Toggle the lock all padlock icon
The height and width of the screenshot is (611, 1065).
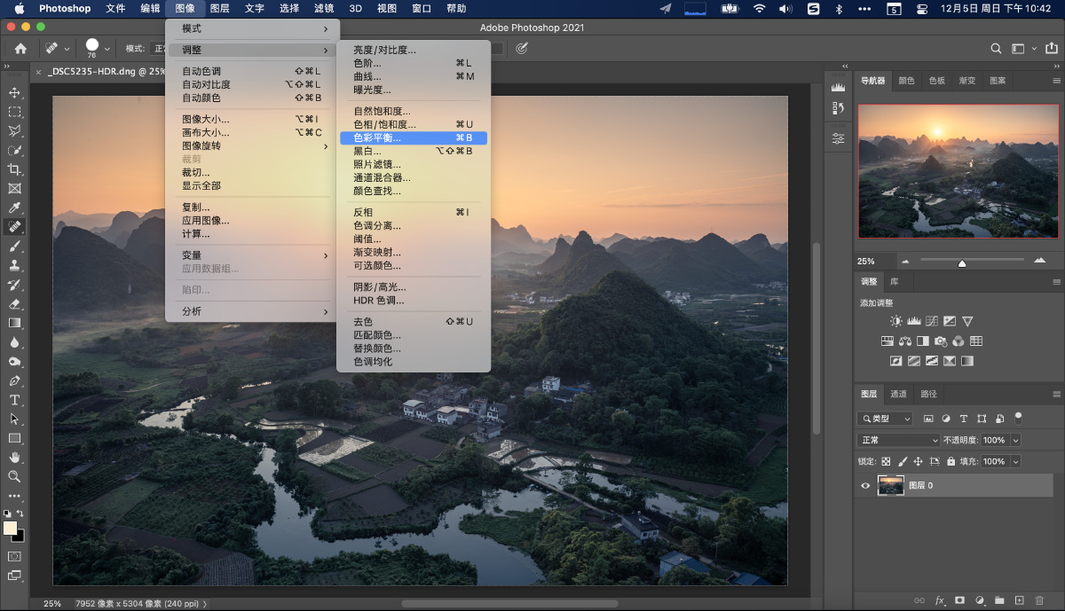pyautogui.click(x=951, y=462)
